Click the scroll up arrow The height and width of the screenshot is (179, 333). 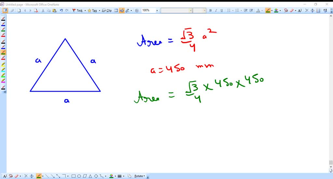click(331, 16)
